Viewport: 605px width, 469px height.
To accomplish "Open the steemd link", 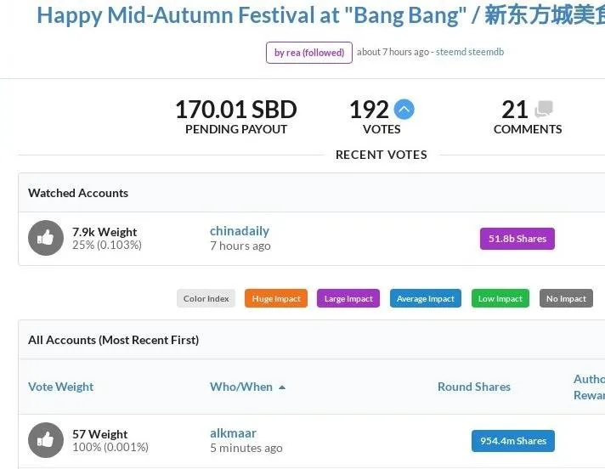I will pyautogui.click(x=451, y=52).
